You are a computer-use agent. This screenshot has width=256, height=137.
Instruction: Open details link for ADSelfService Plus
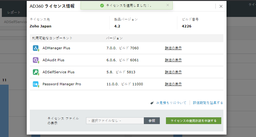tap(173, 72)
